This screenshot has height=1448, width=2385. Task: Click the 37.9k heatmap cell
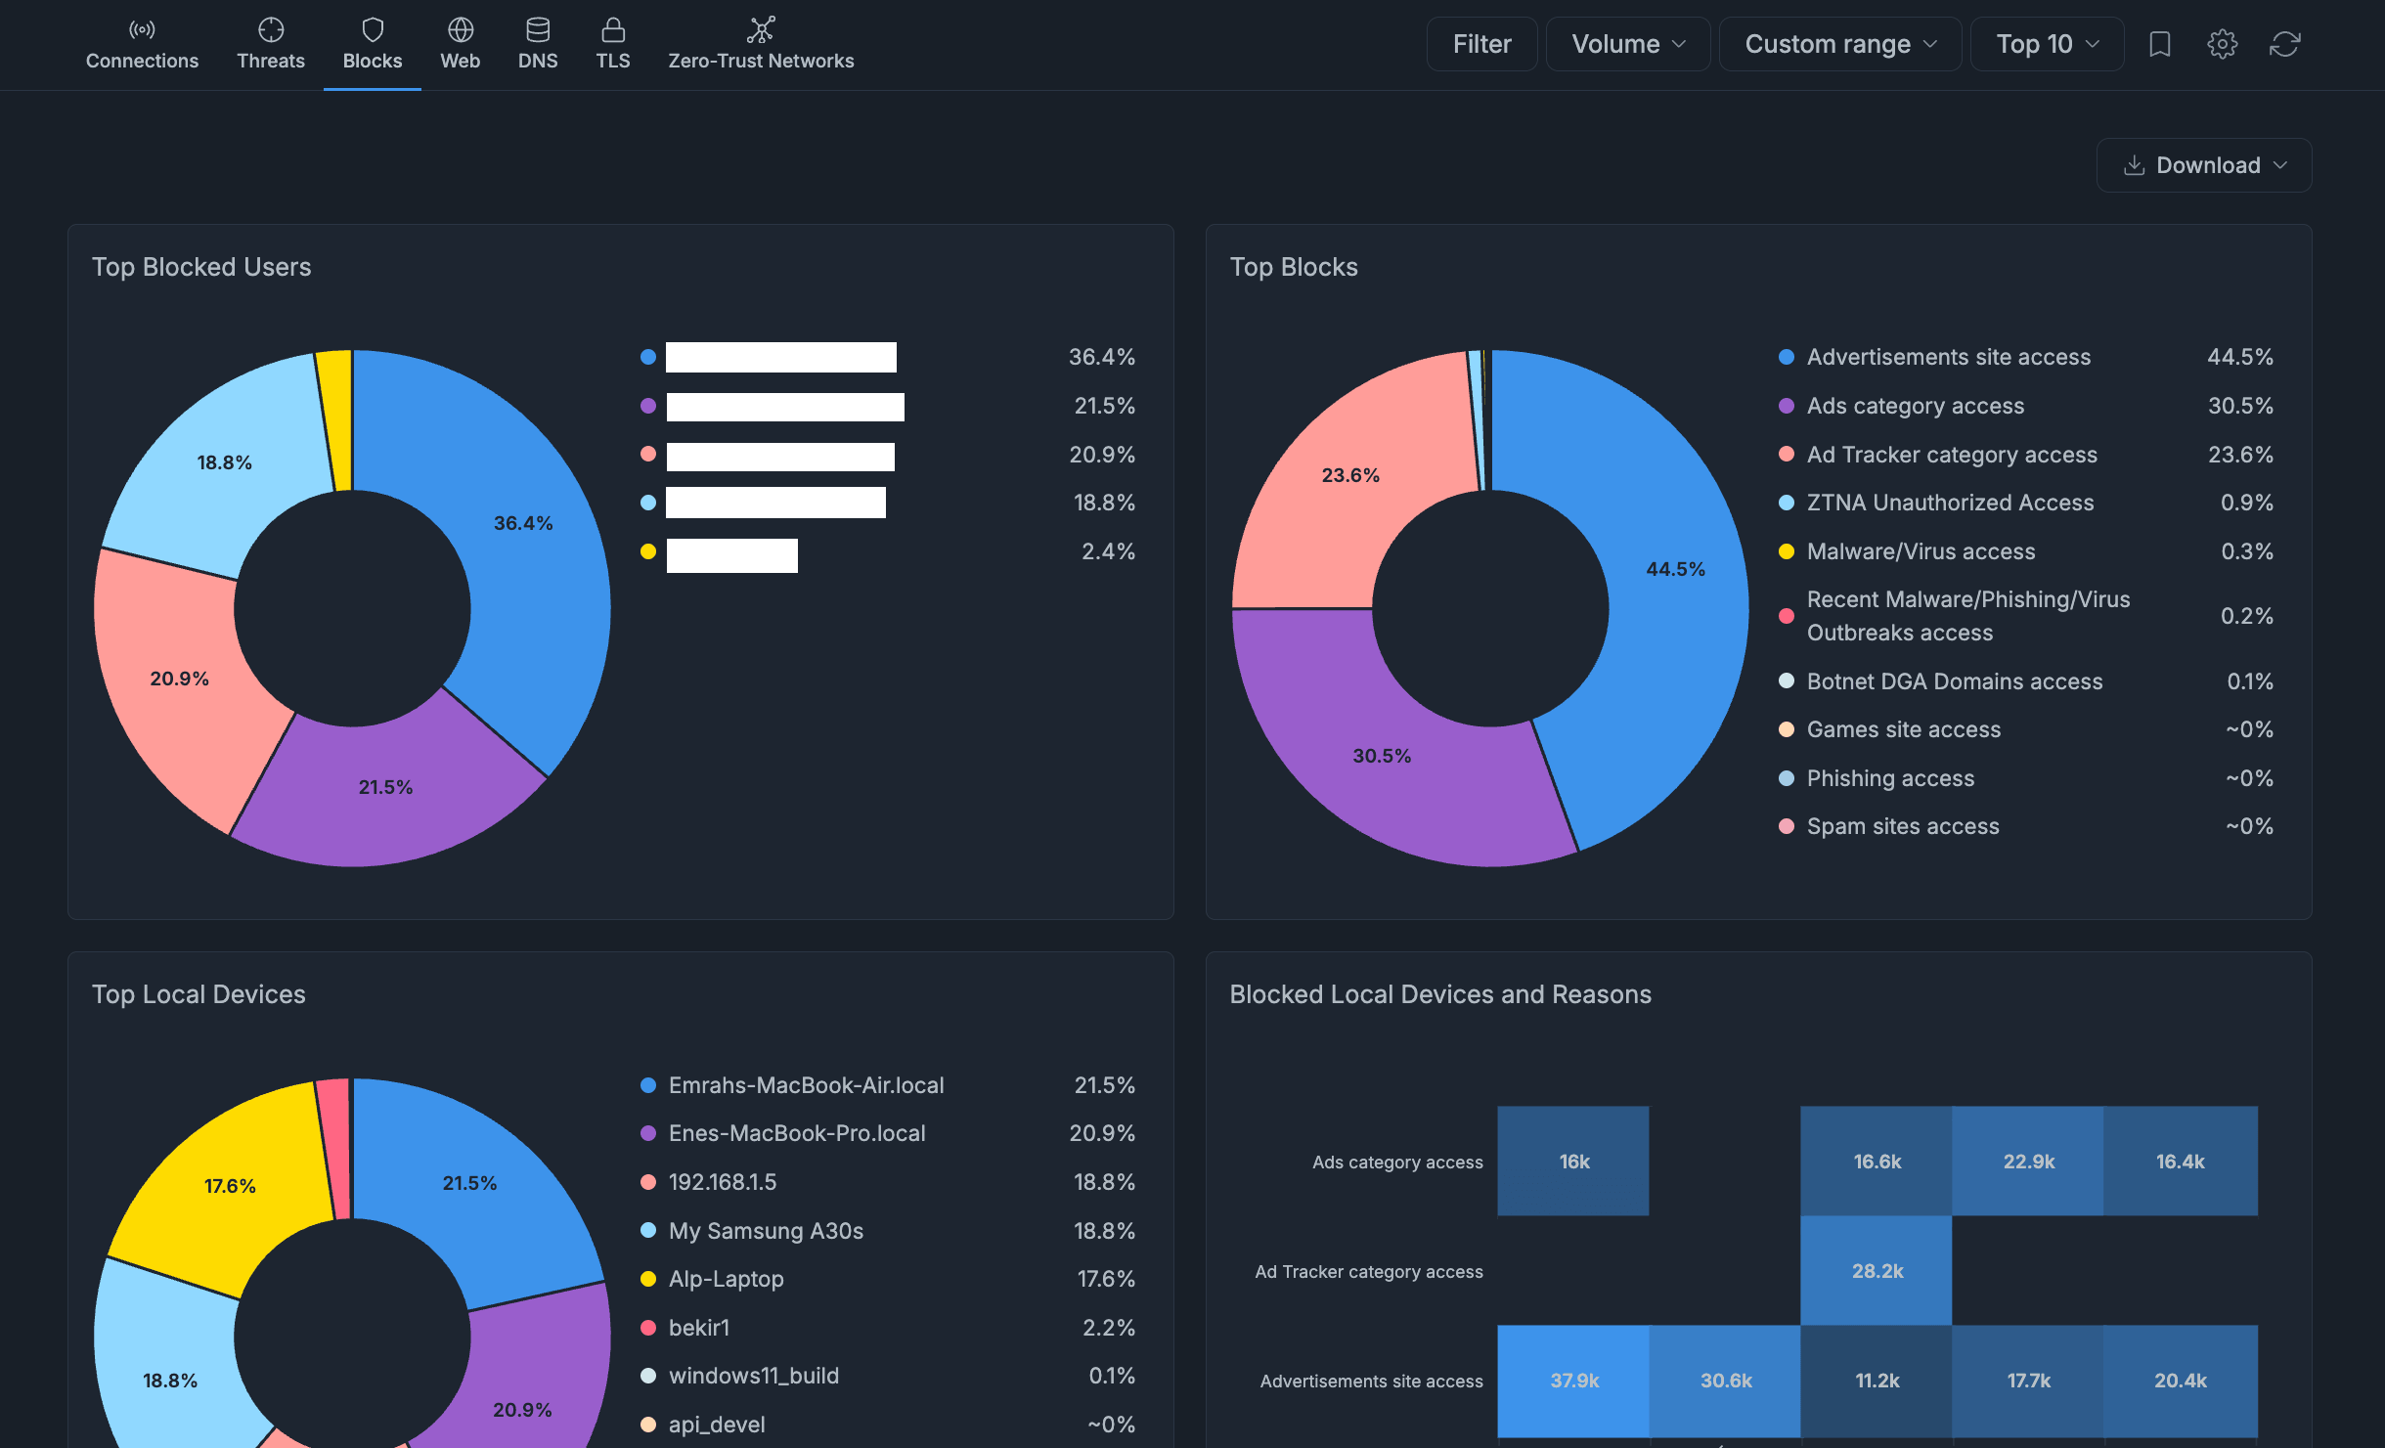pos(1573,1381)
